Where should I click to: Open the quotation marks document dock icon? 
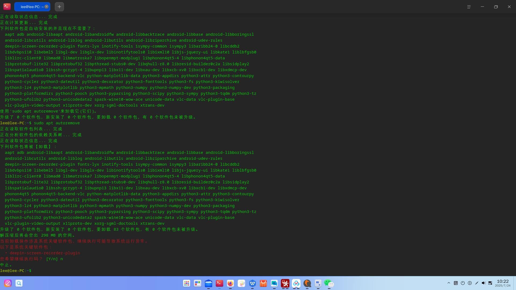coord(318,283)
